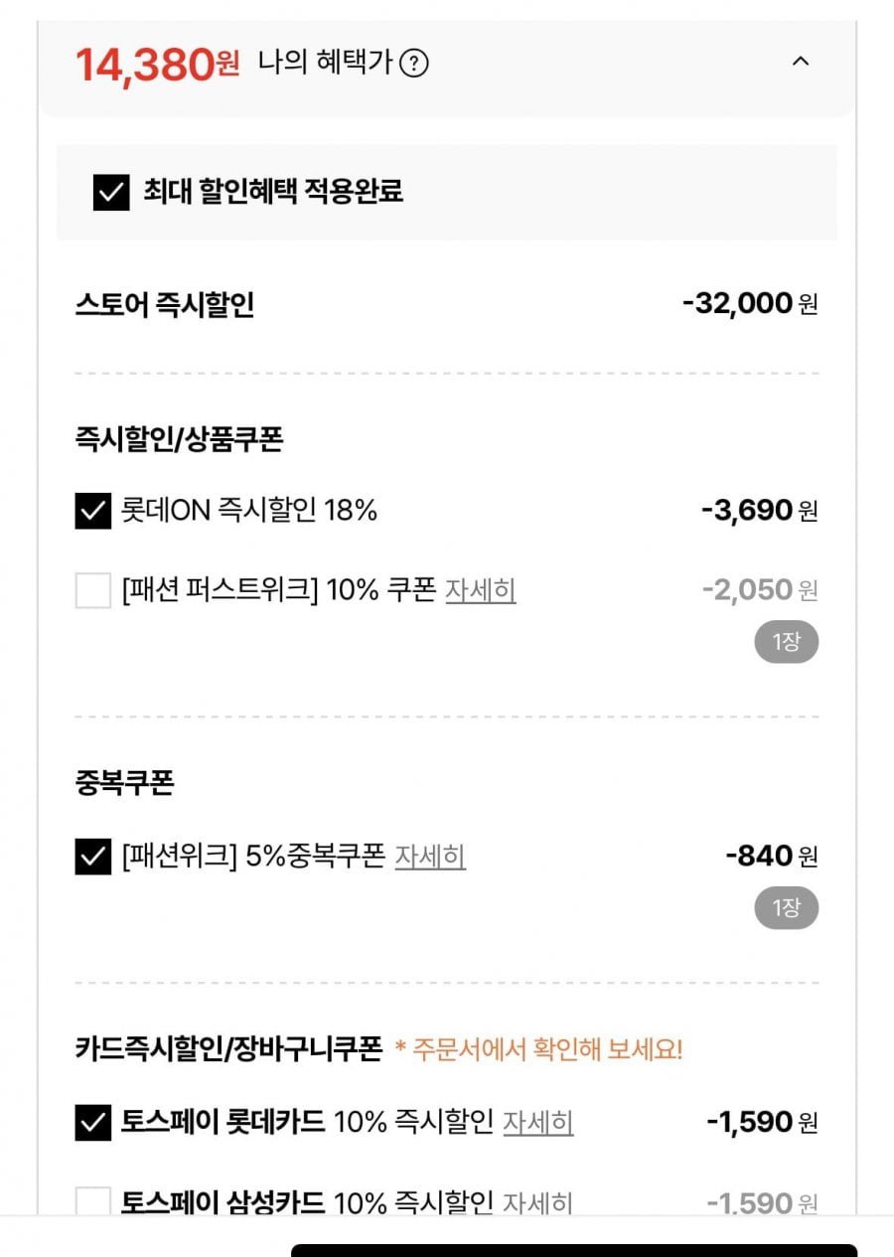Select 토스페이 삼성카드 10% 즉시할인 checkbox
The height and width of the screenshot is (1257, 894).
[x=93, y=1202]
